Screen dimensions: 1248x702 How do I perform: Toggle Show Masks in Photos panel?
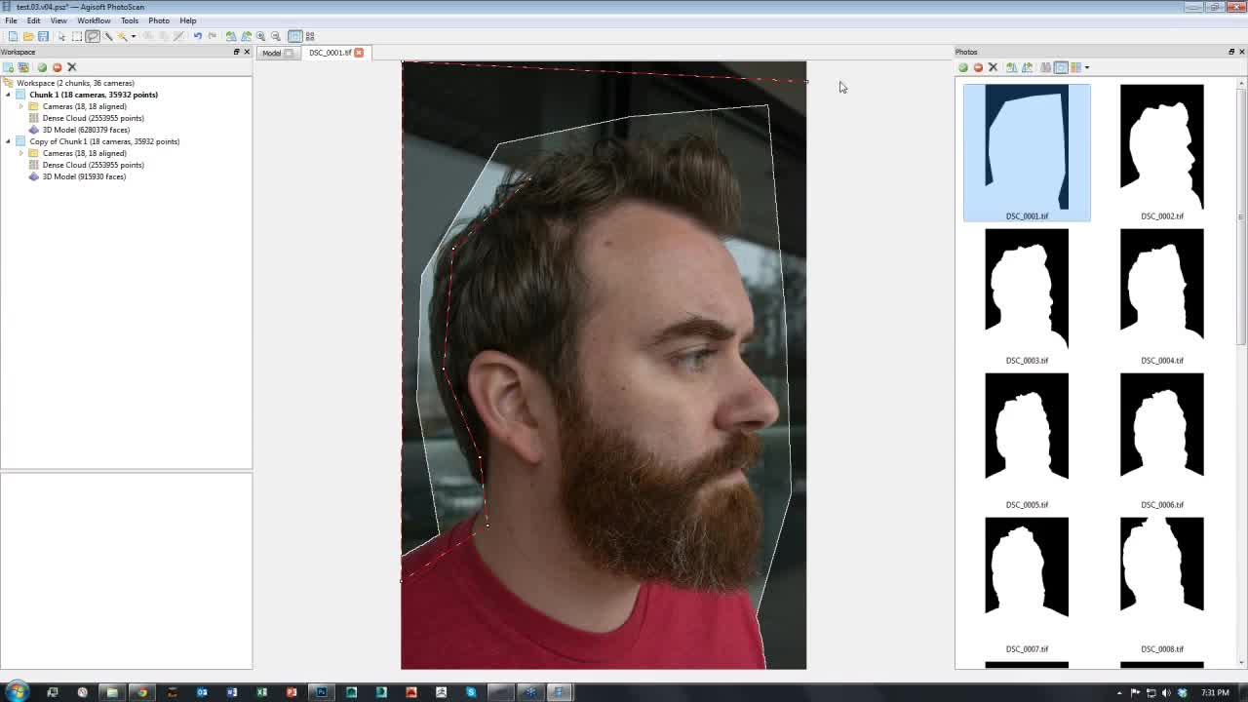tap(1061, 67)
